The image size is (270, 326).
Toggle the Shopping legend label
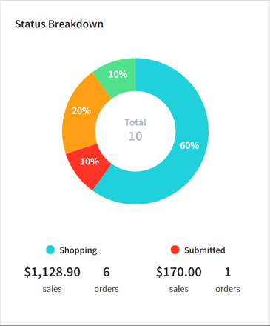pyautogui.click(x=78, y=250)
